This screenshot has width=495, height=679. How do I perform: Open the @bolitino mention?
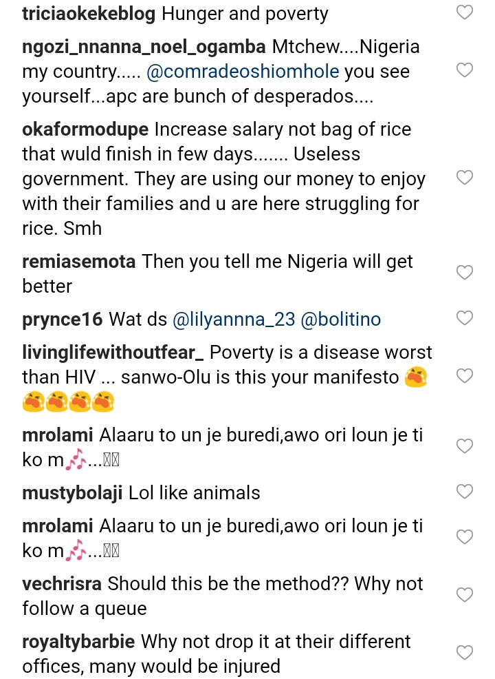(340, 320)
